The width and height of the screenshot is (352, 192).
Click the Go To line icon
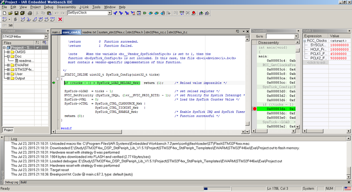tap(139, 13)
